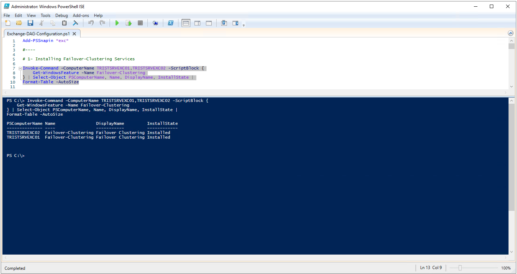Open toolbar overflow options arrow
The image size is (517, 274).
pos(243,25)
